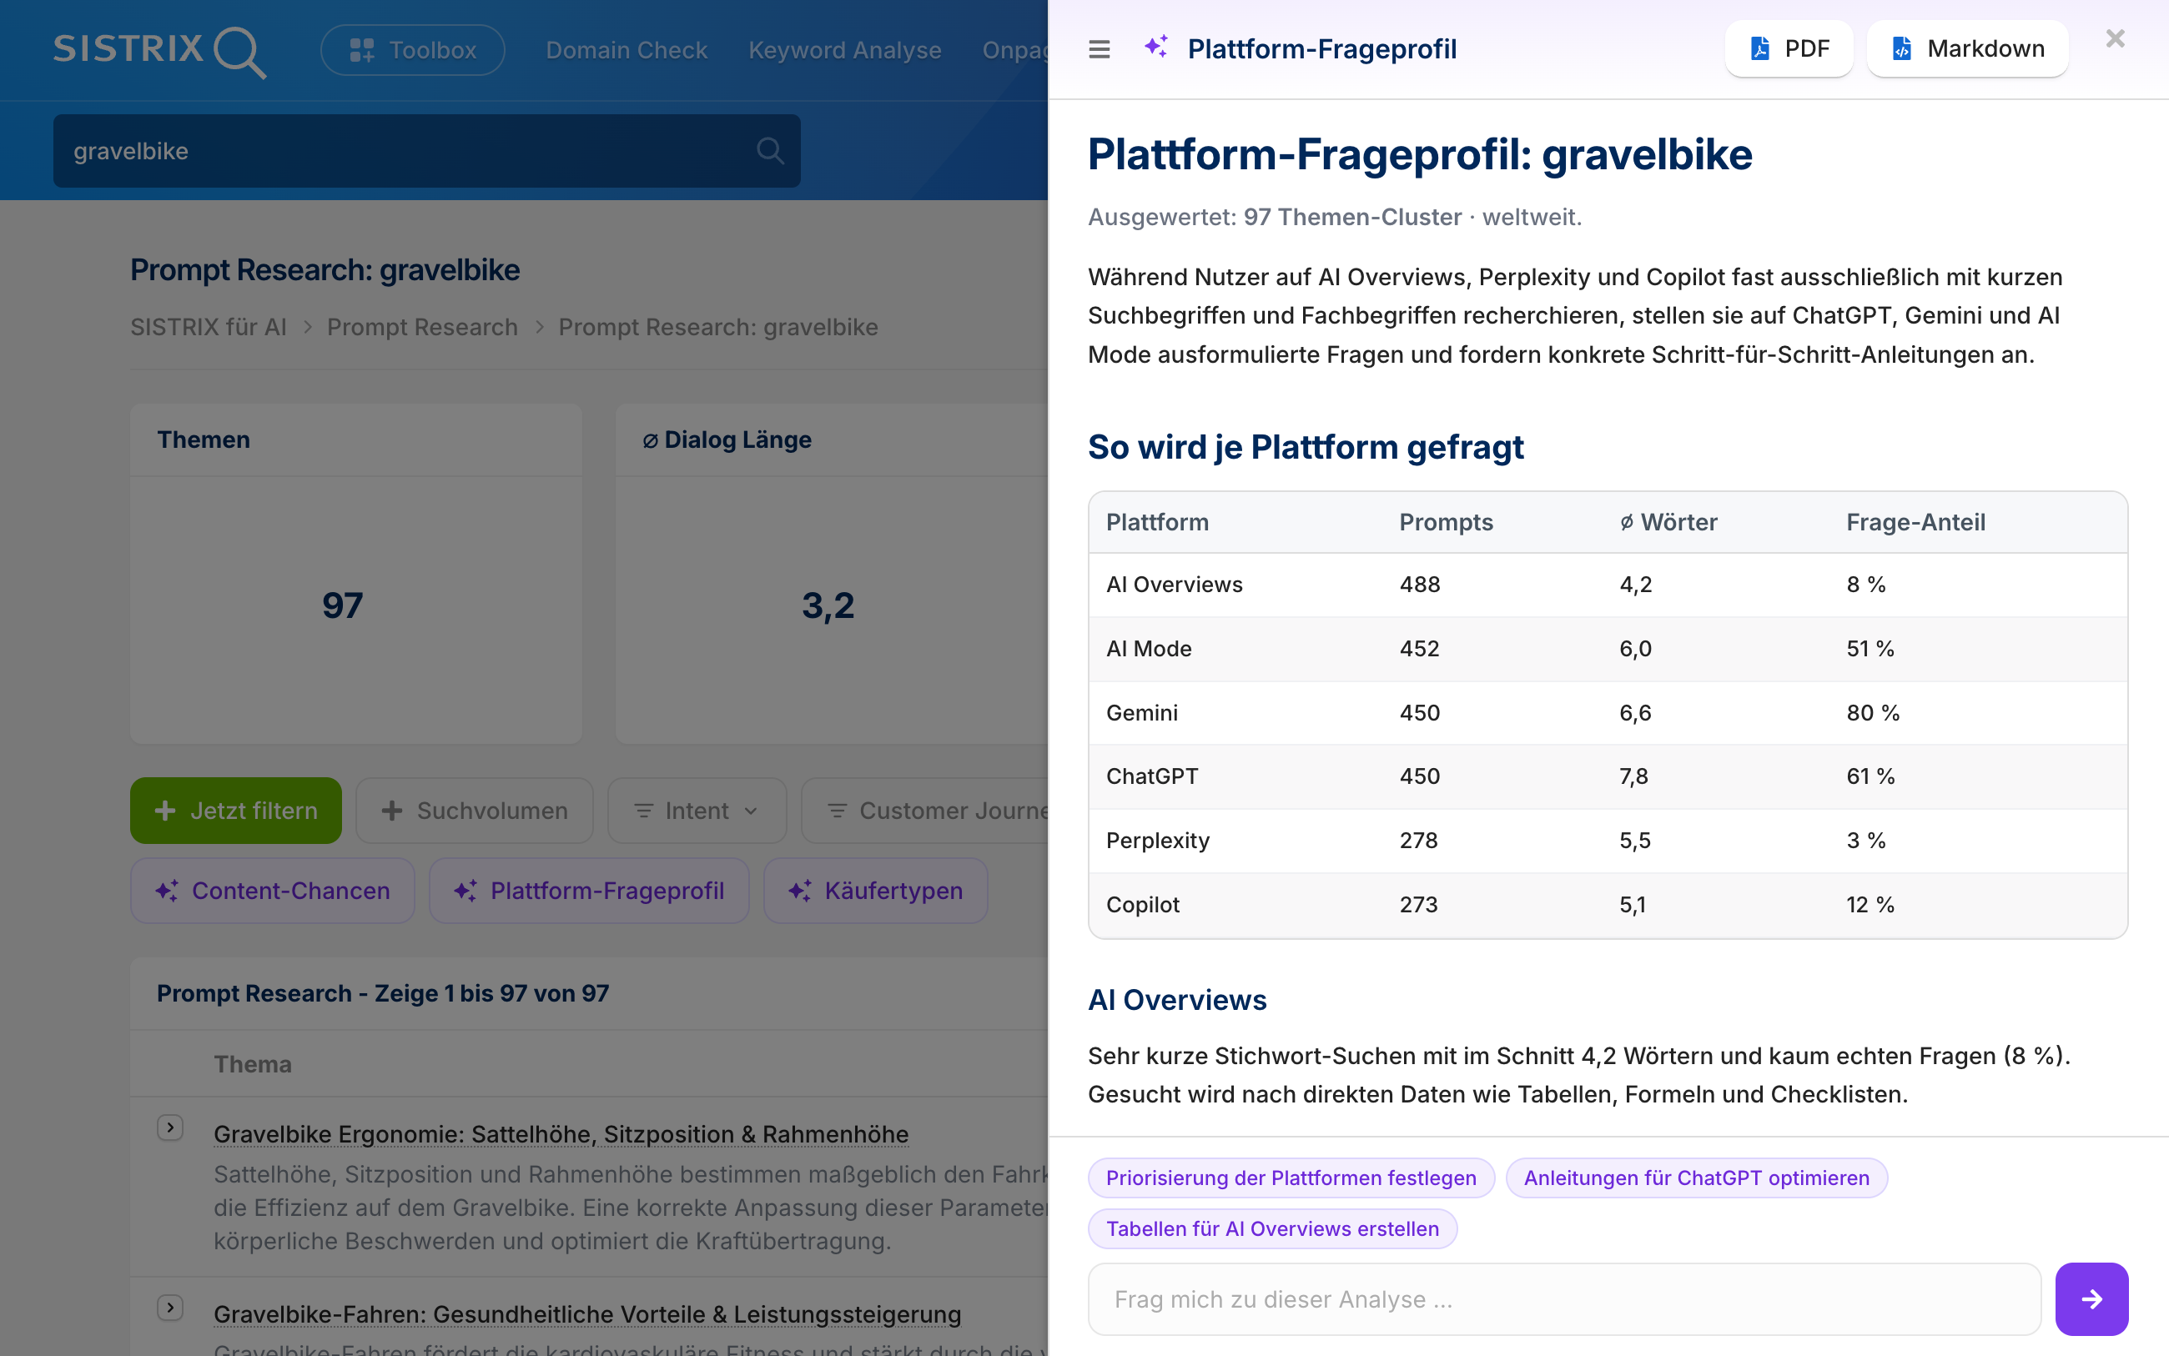2169x1356 pixels.
Task: Close the Plattform-Frageprofil panel
Action: pos(2115,38)
